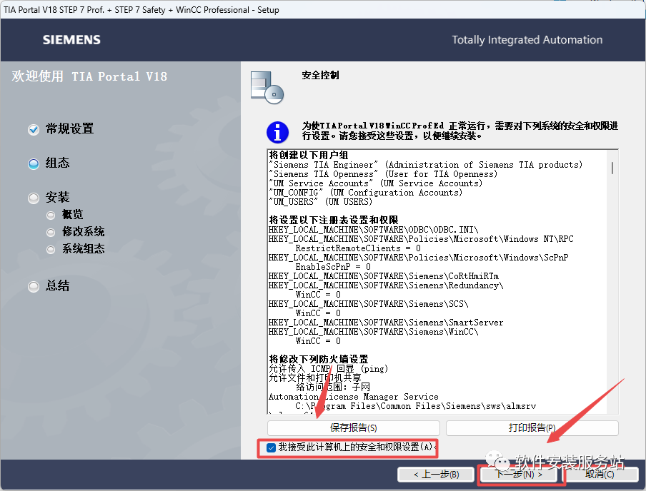Click the "UM_CONFIG" group line

click(x=365, y=193)
